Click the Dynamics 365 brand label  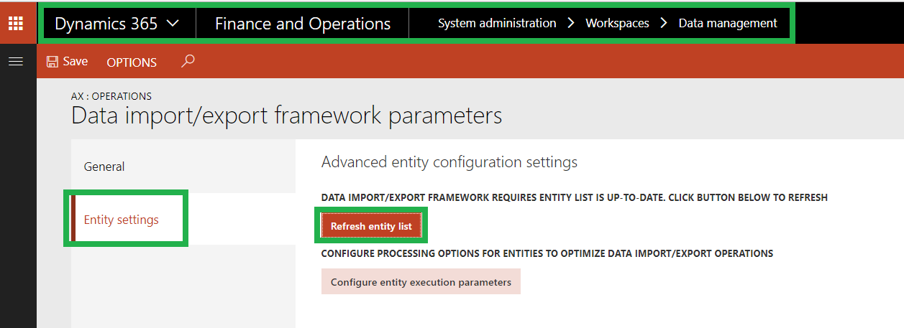point(106,24)
